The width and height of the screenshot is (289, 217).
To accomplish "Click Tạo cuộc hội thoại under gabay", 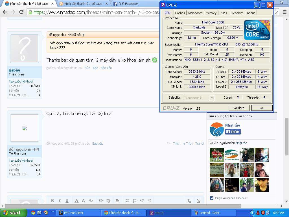I will click(21, 81).
